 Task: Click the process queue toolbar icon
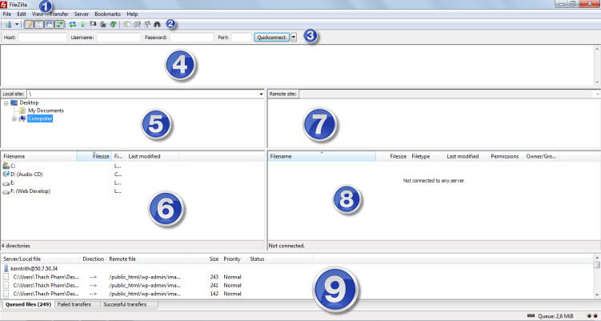[82, 25]
